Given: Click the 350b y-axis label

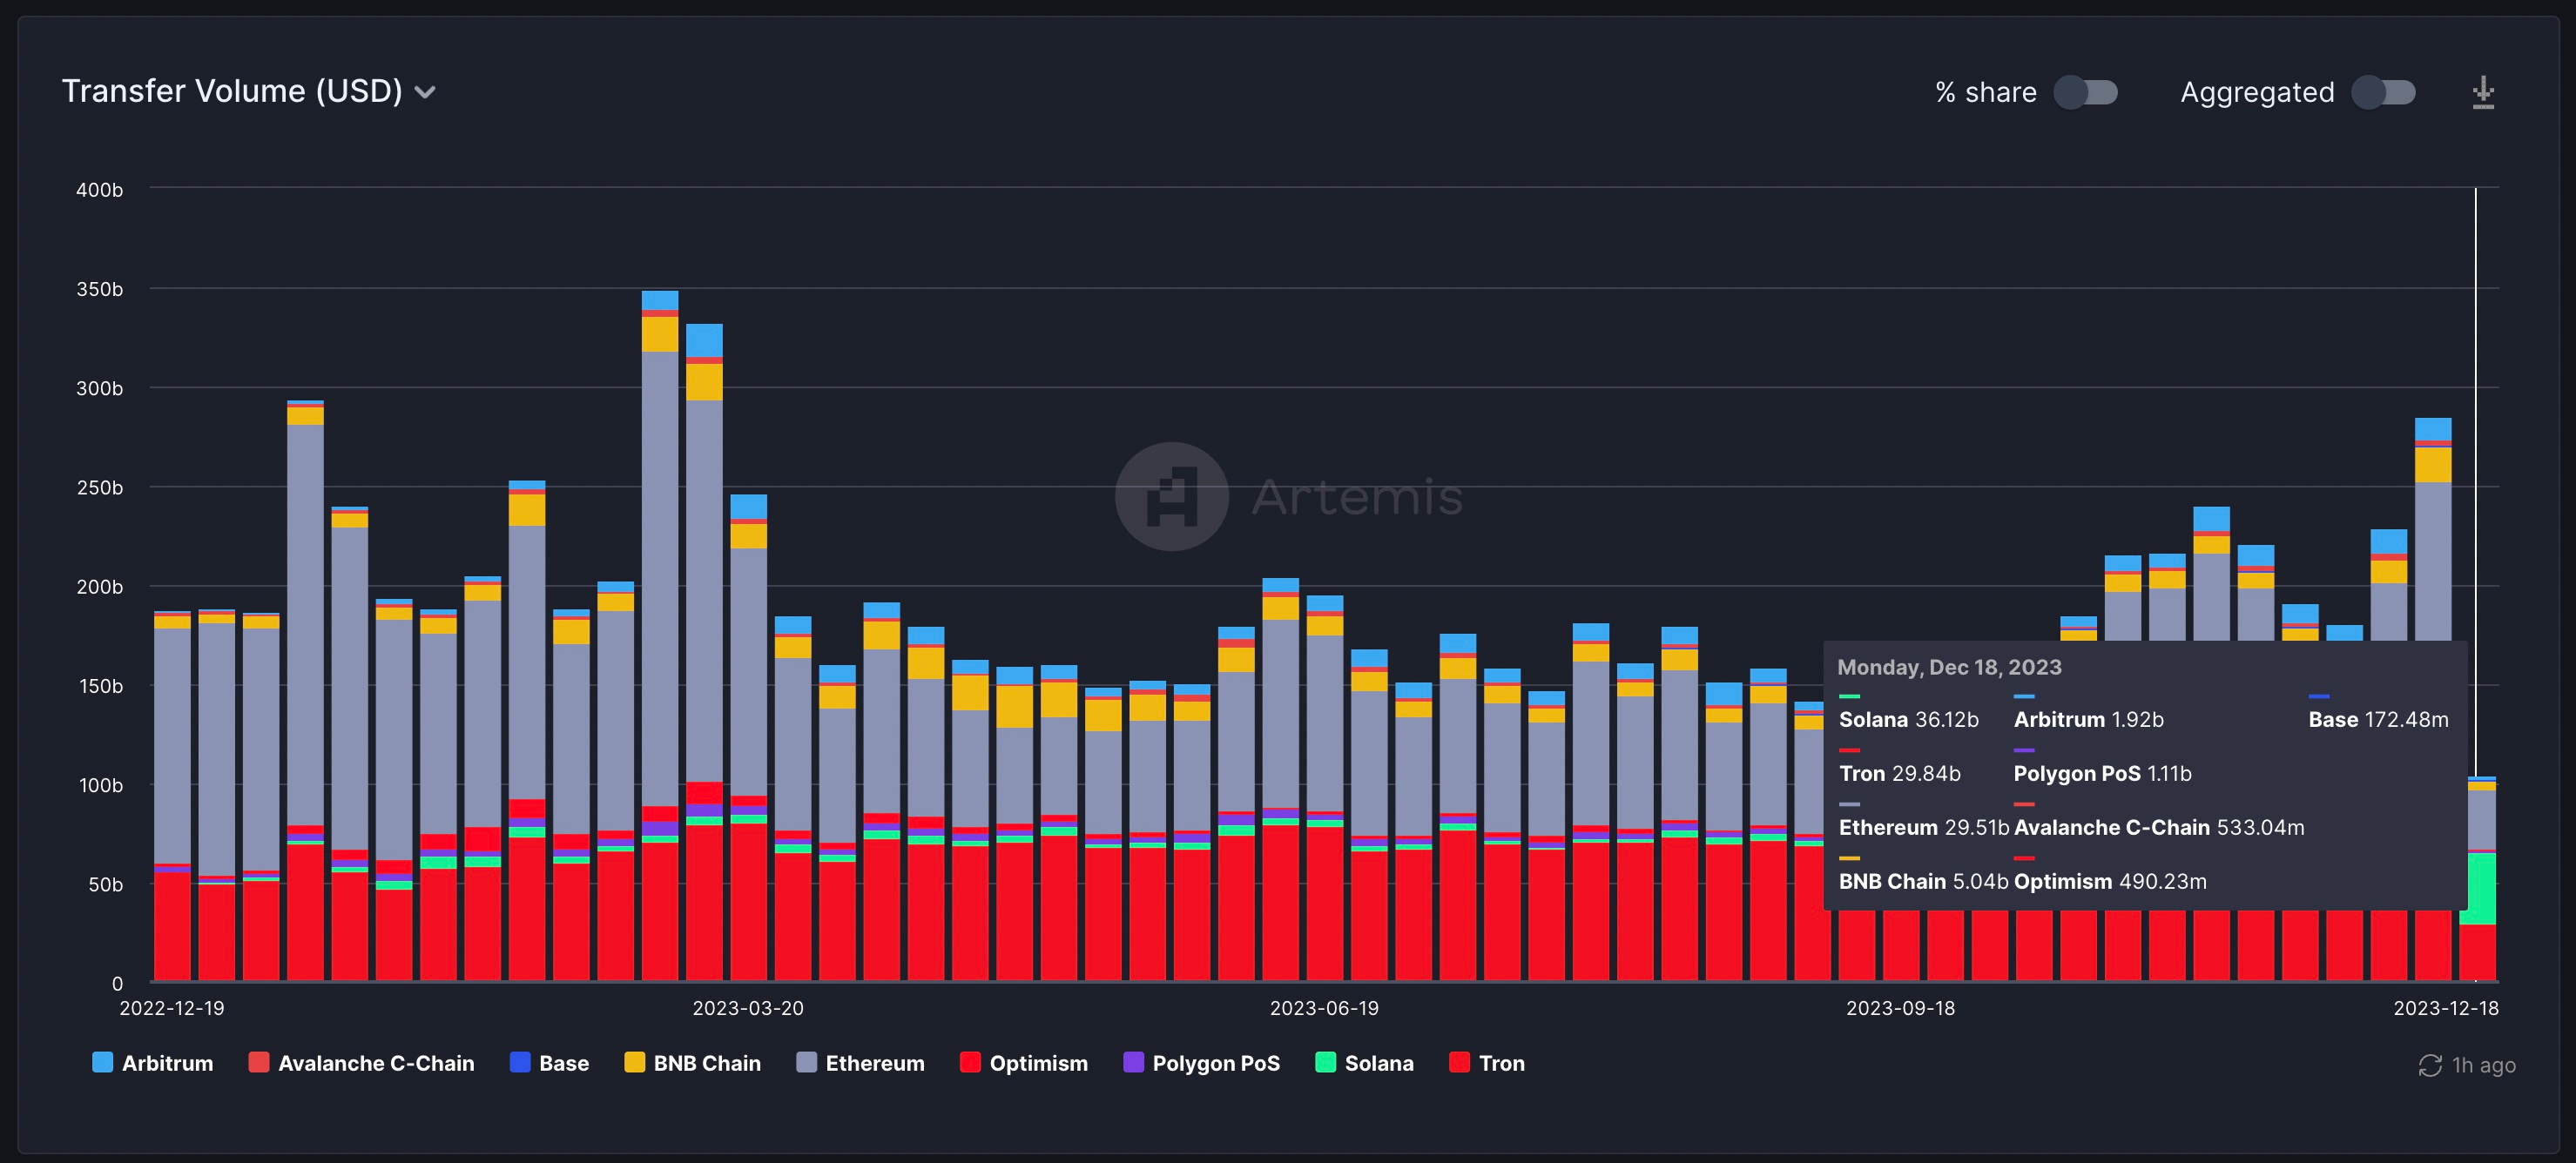Looking at the screenshot, I should [x=99, y=289].
